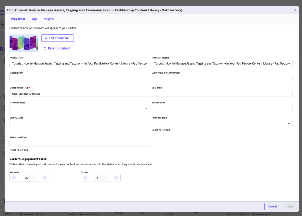Click the Edit Thumbnail button
This screenshot has width=302, height=216.
(58, 38)
